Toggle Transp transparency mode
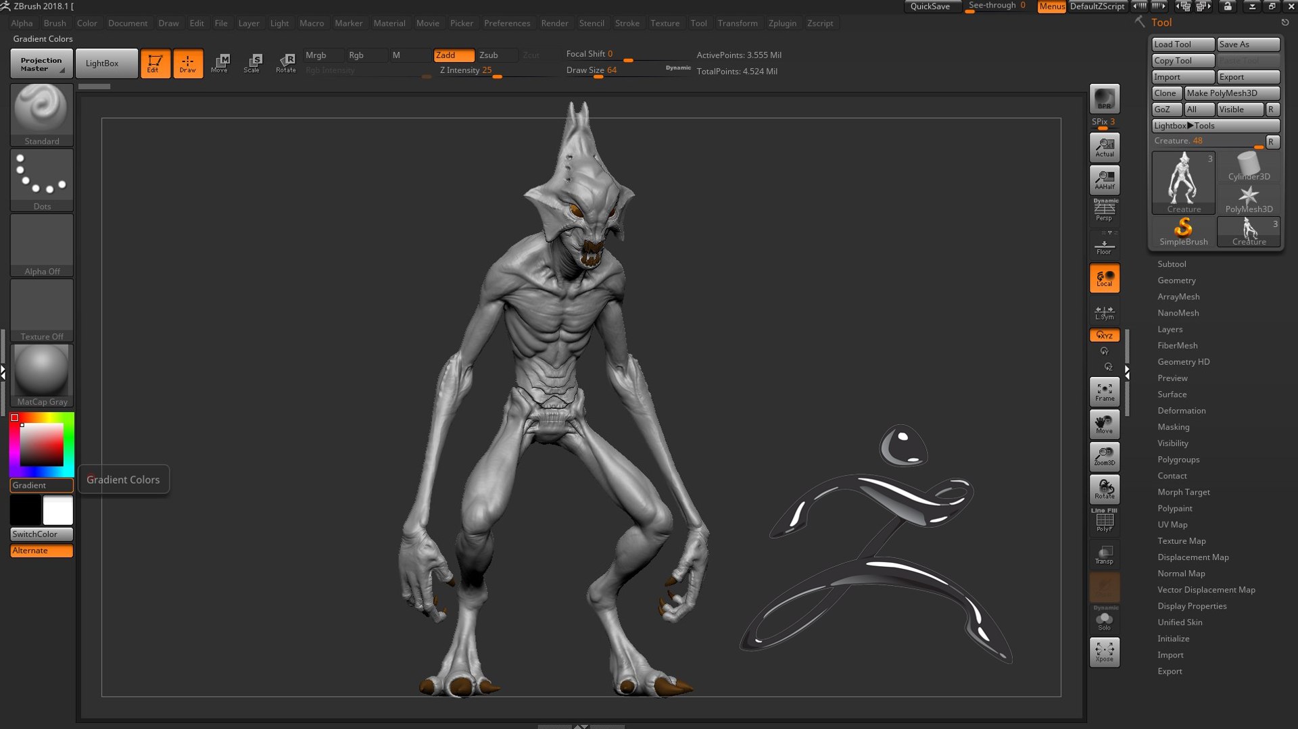 pyautogui.click(x=1105, y=554)
